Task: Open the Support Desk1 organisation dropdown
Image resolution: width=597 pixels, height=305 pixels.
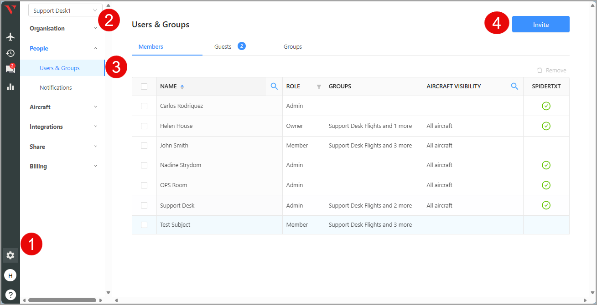Action: click(65, 10)
